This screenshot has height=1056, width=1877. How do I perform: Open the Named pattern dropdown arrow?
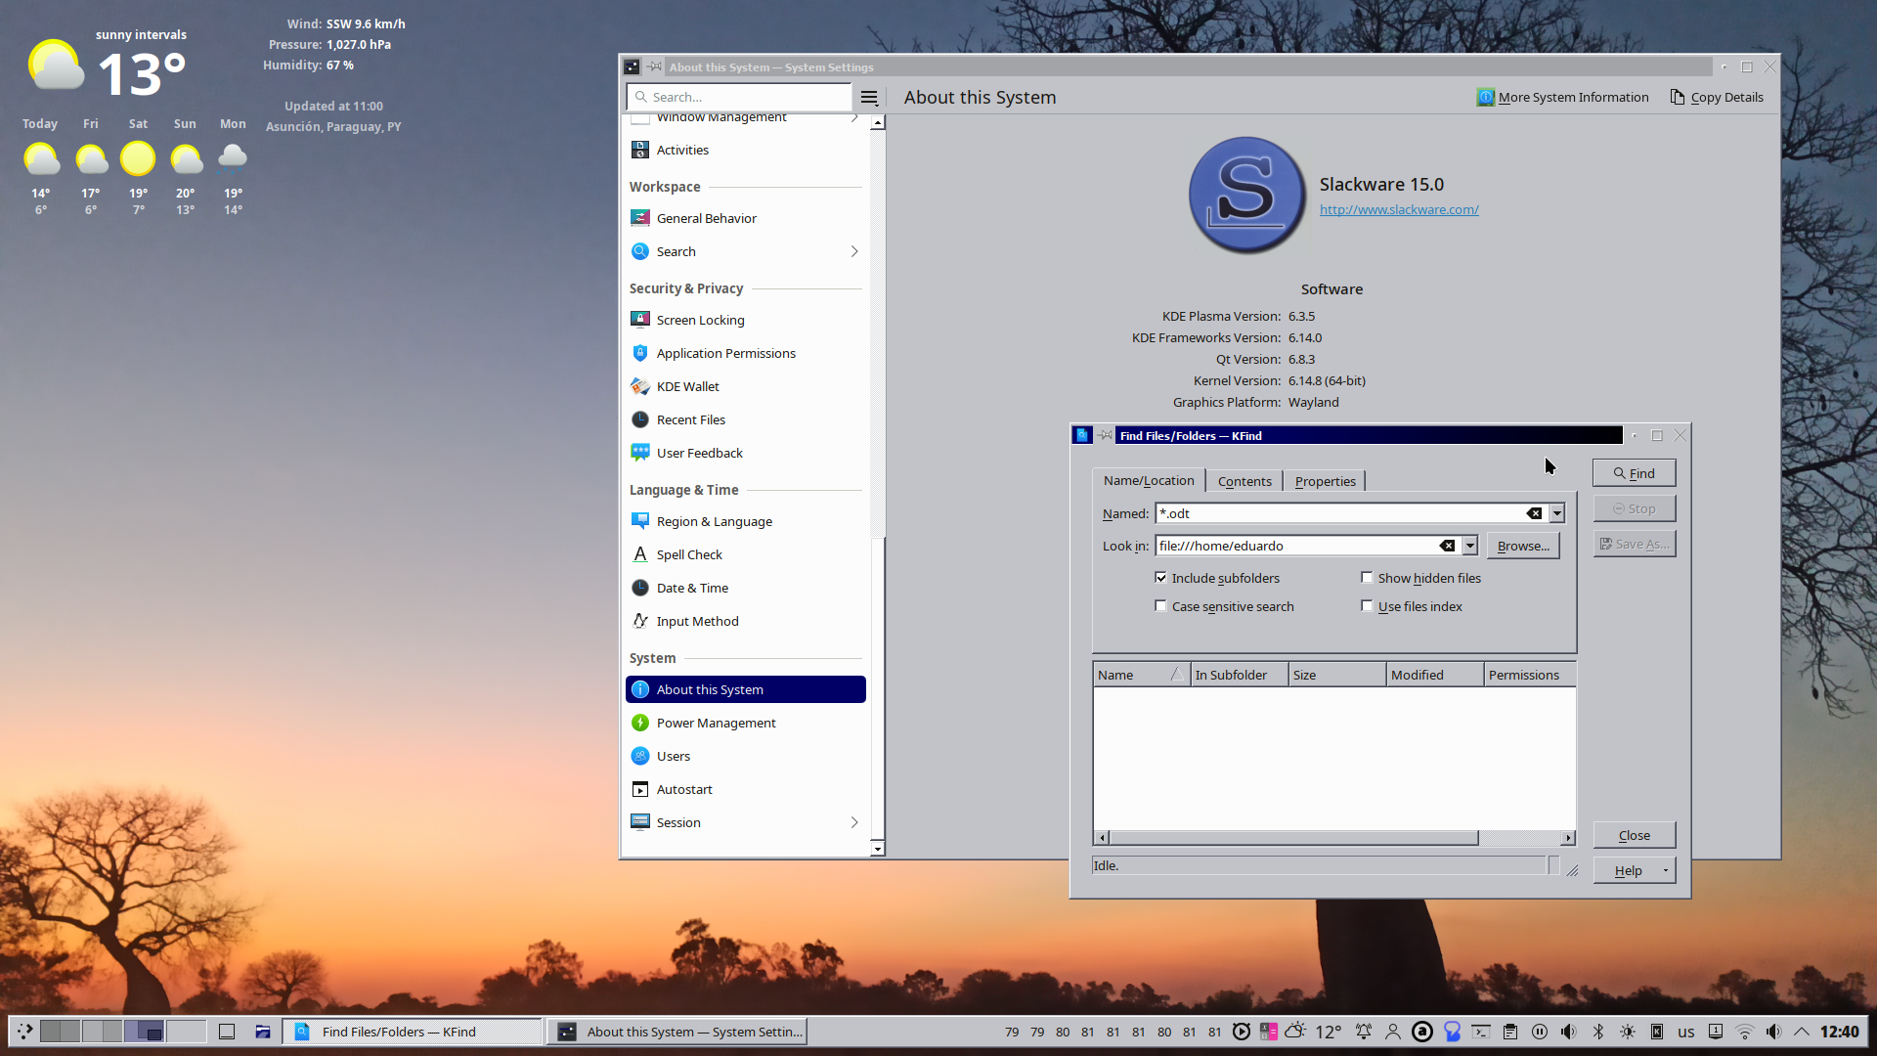point(1557,513)
